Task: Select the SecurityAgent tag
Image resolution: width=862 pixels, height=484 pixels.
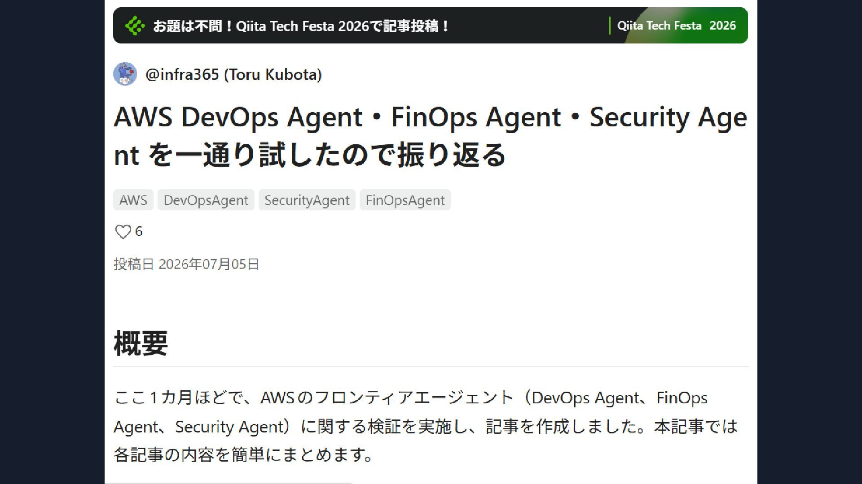Action: point(307,200)
